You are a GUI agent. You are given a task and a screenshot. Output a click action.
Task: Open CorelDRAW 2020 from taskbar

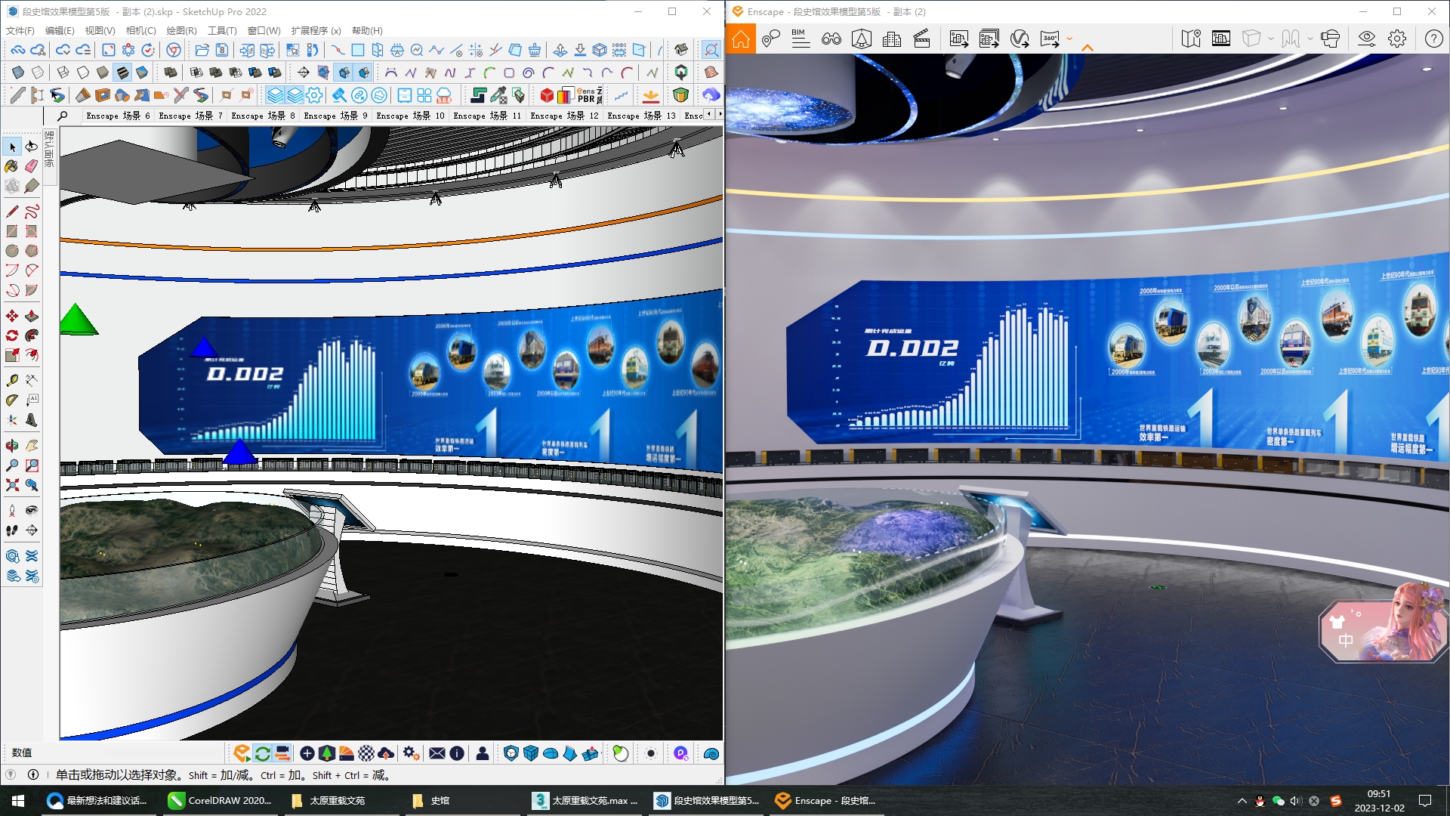[x=221, y=800]
